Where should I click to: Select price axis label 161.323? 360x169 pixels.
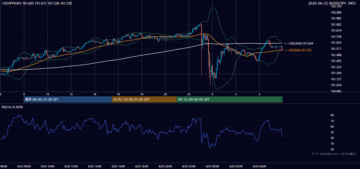(x=336, y=67)
